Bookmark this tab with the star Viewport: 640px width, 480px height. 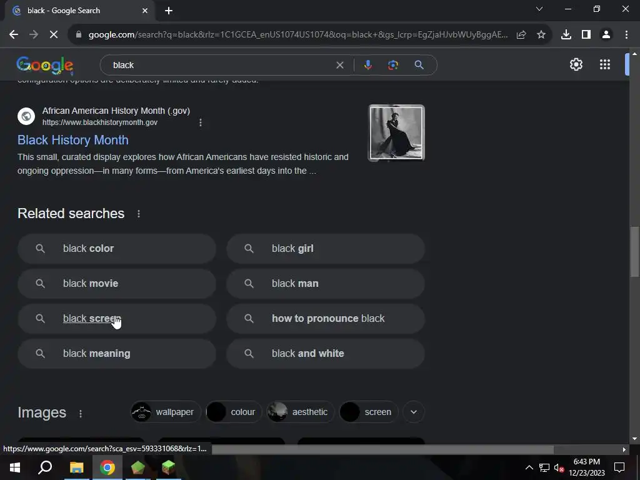[x=541, y=35]
